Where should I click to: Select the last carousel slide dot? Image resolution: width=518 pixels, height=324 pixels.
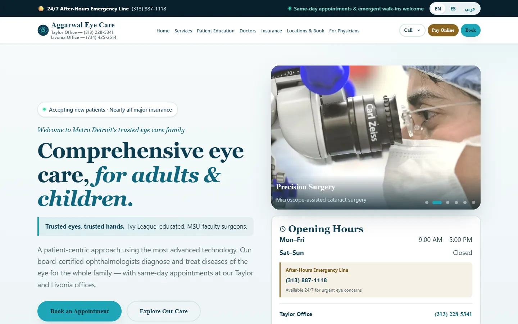473,202
